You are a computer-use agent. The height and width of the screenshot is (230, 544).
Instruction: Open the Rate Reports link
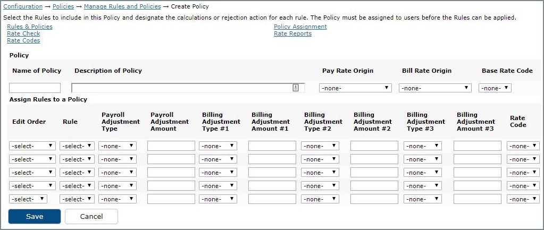tap(293, 33)
